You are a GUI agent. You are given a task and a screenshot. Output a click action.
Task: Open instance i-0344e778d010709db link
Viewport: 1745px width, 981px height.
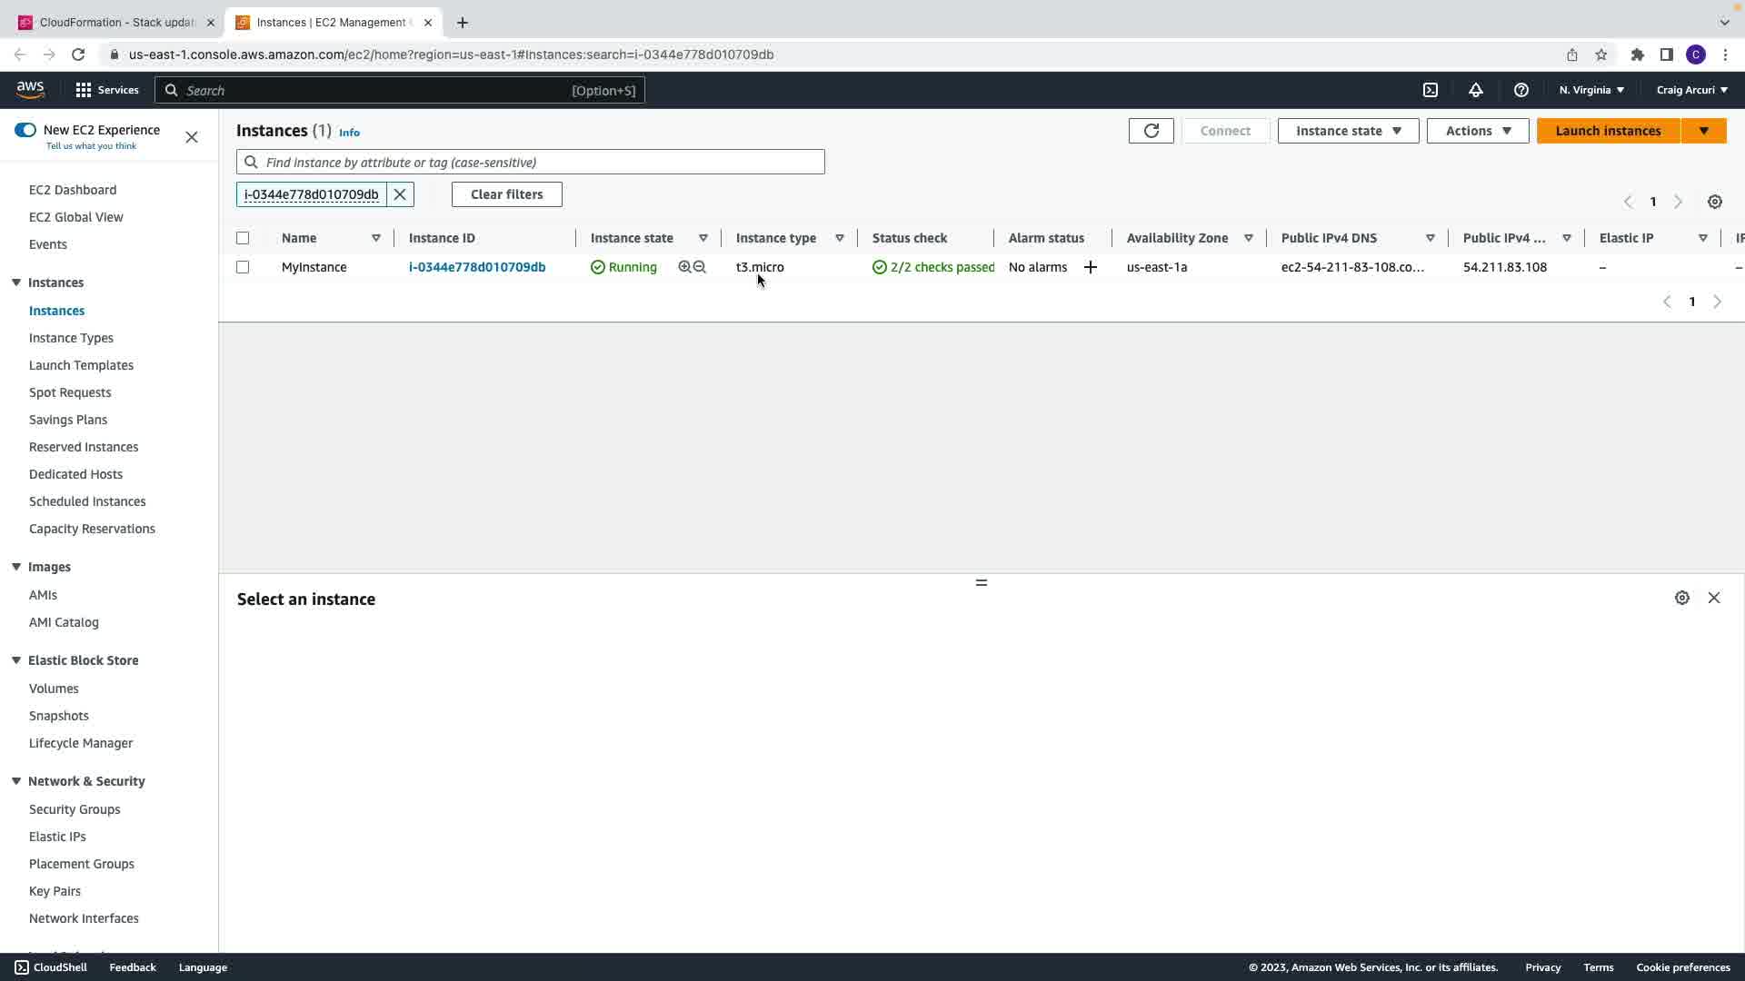click(x=477, y=267)
